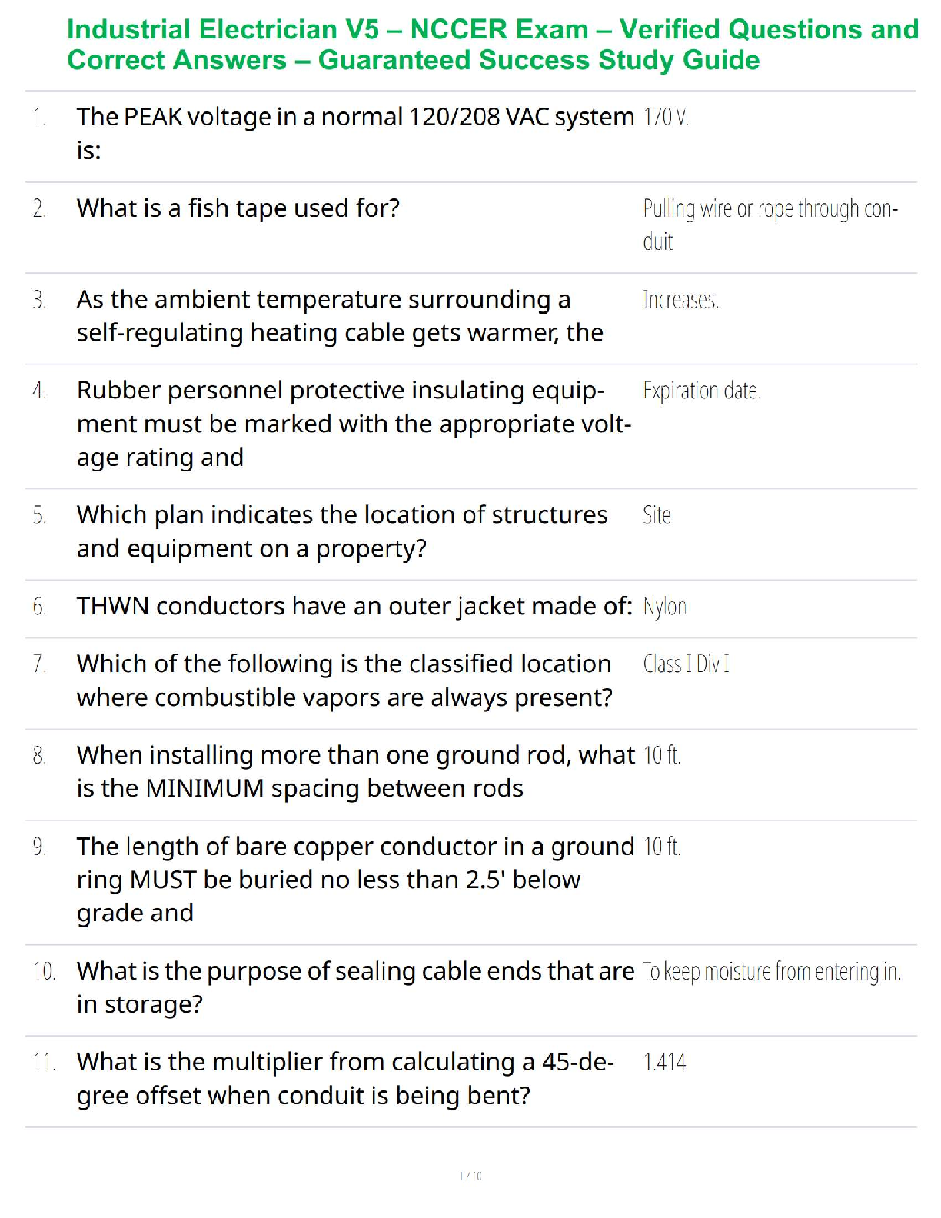Select the answer "Nylon"

(x=665, y=607)
